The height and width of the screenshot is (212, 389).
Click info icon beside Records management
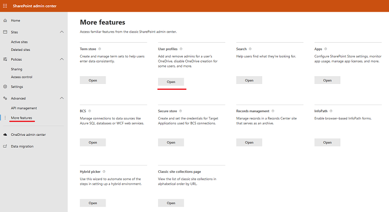tap(273, 111)
